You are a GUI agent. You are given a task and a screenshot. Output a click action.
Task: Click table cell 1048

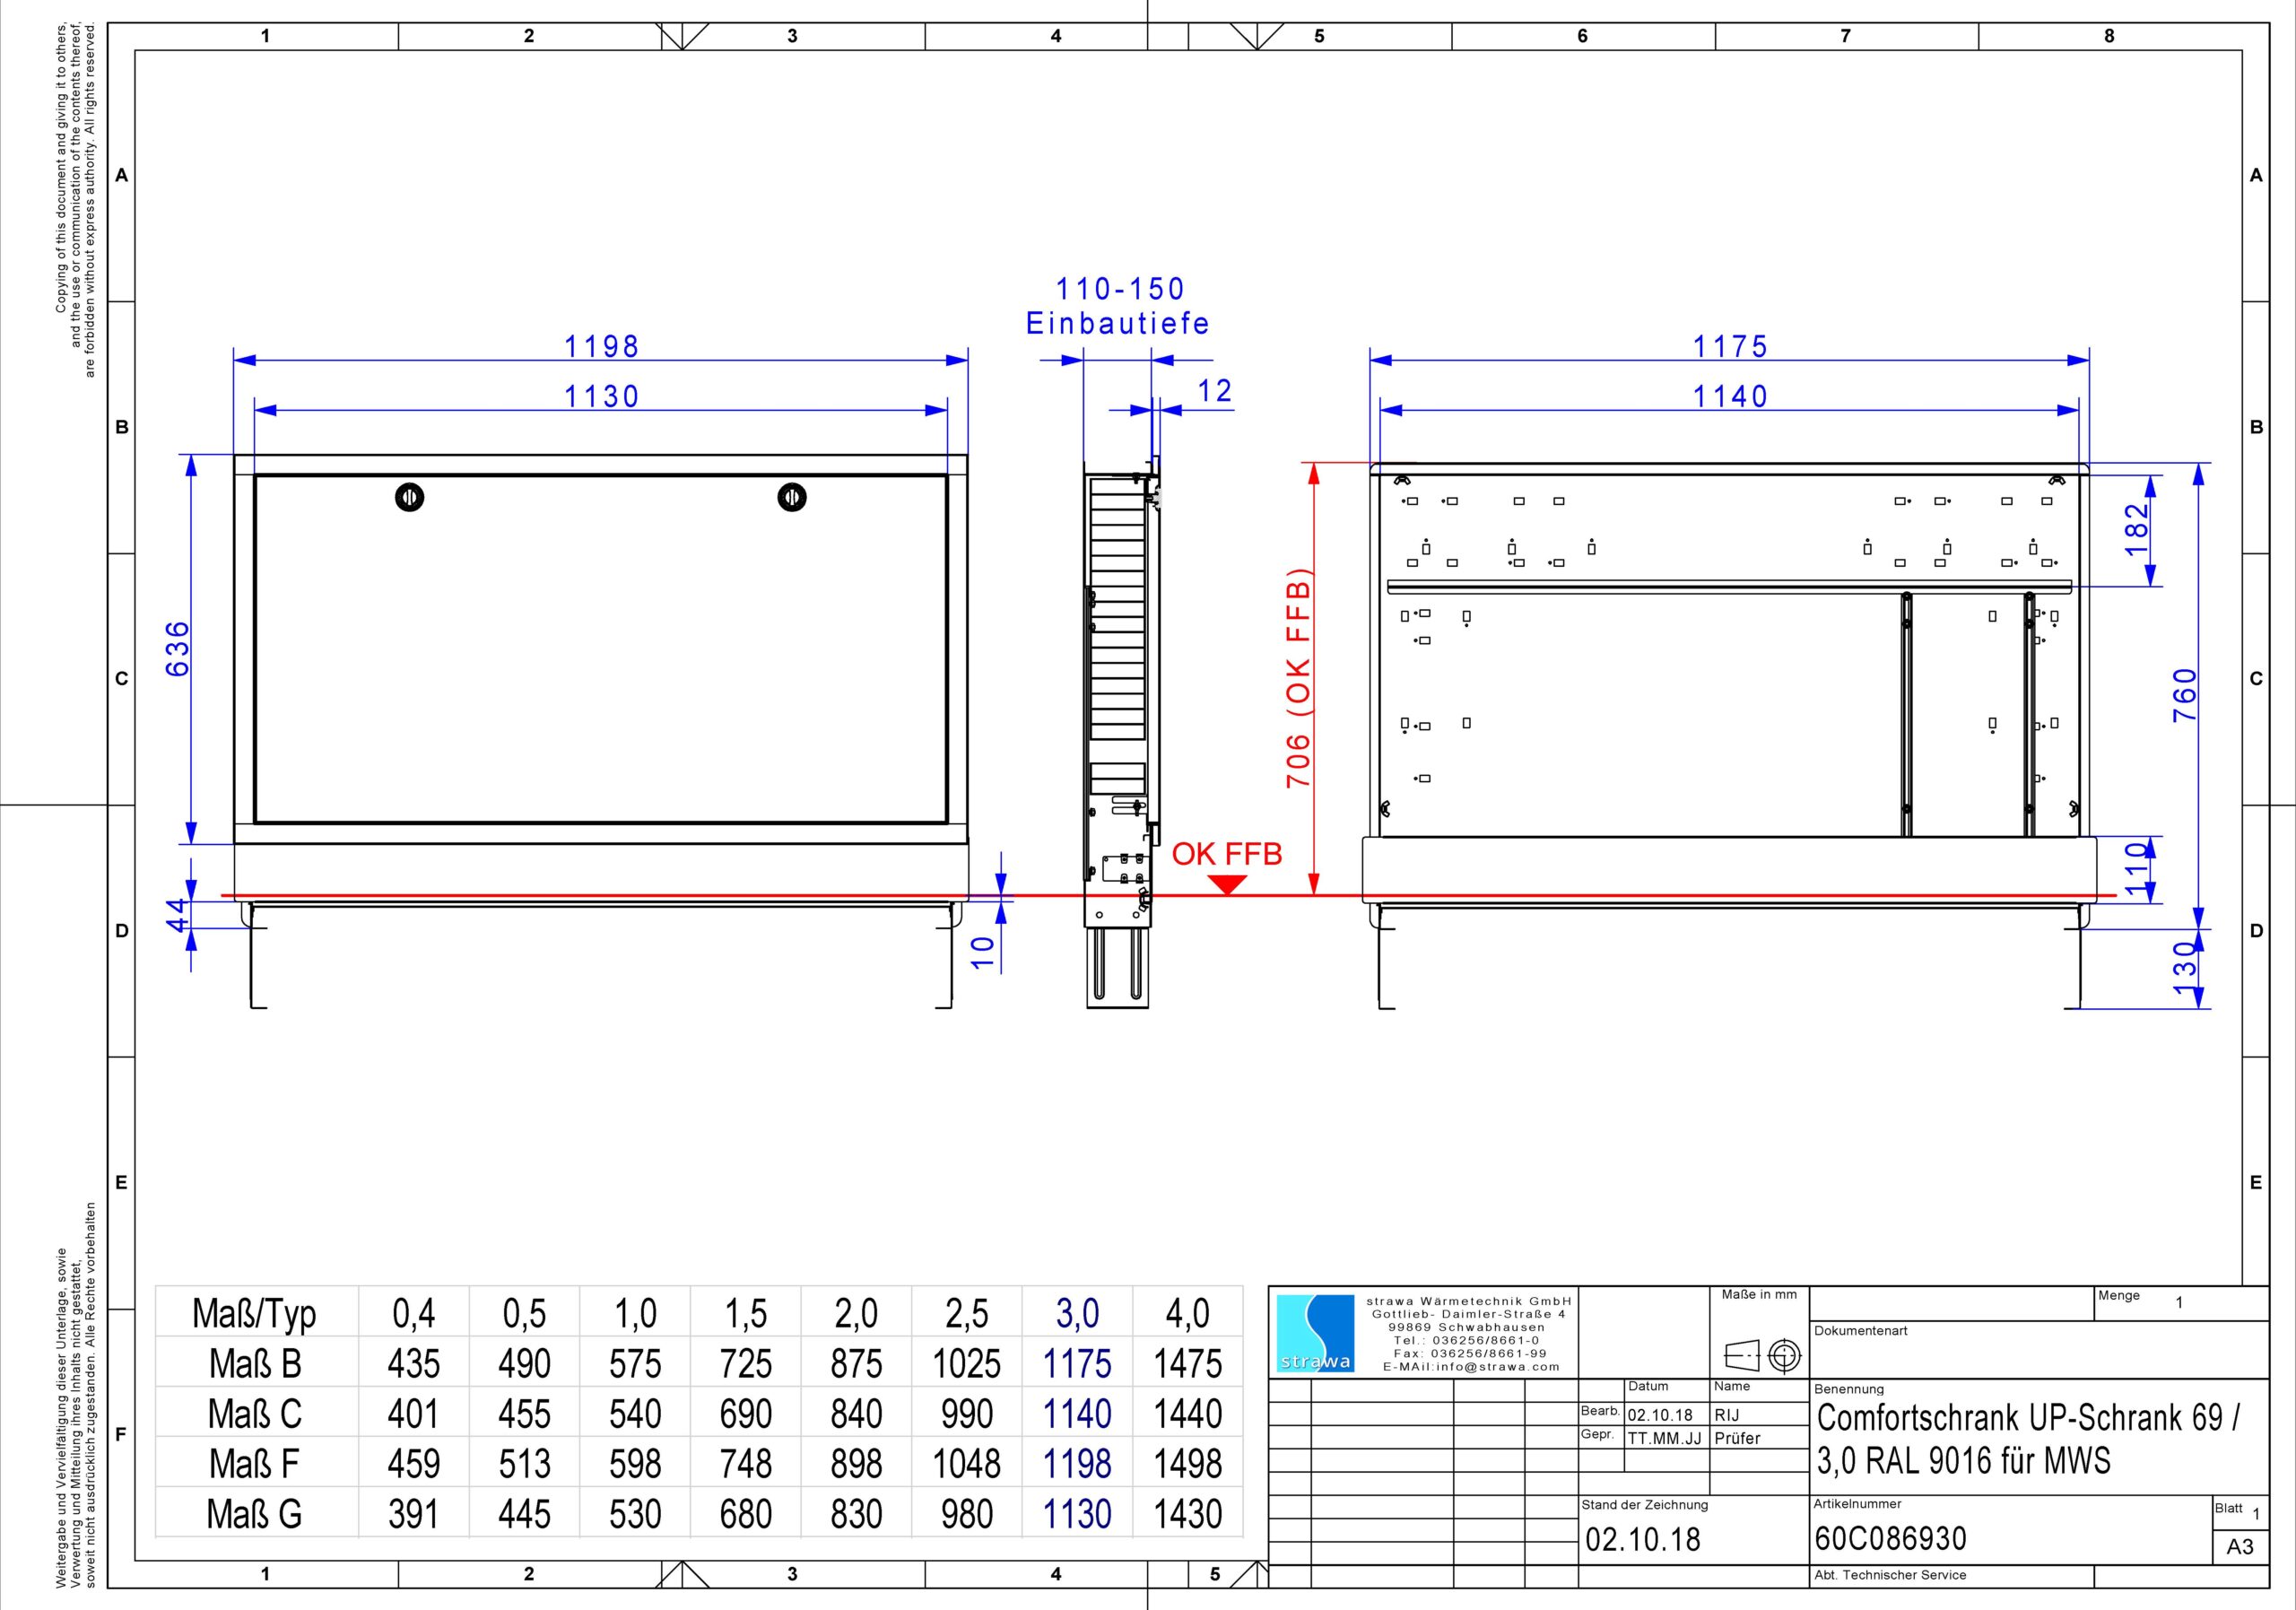(x=966, y=1463)
